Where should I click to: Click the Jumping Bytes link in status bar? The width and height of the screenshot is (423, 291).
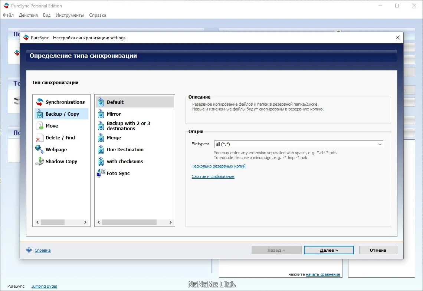click(x=44, y=286)
